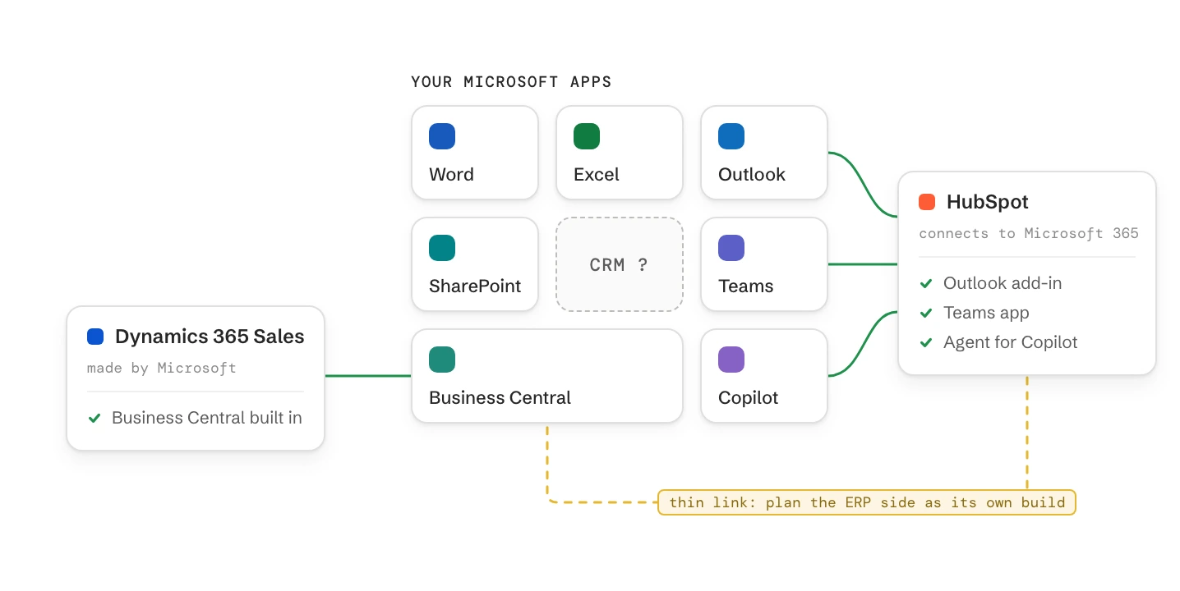Click the blue Word app icon
The image size is (1180, 591).
point(442,136)
